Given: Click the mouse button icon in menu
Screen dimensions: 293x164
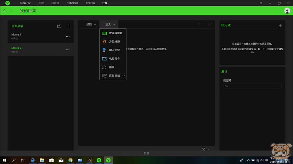Looking at the screenshot, I should pos(104,42).
